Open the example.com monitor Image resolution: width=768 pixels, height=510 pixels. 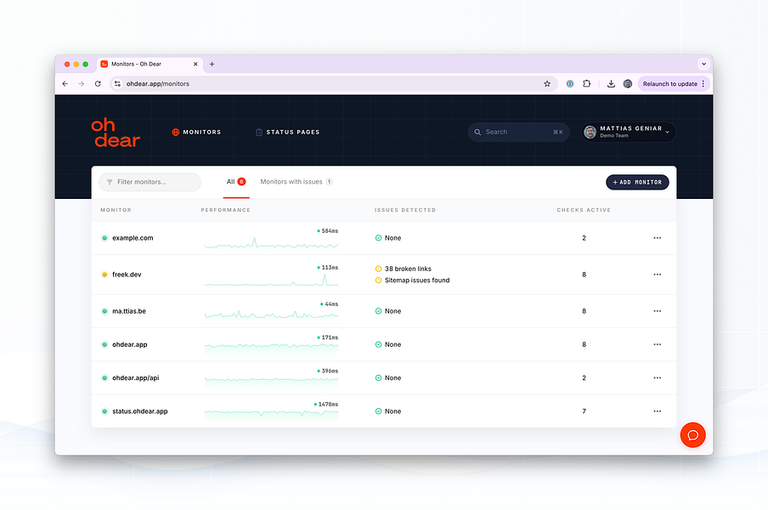coord(133,238)
